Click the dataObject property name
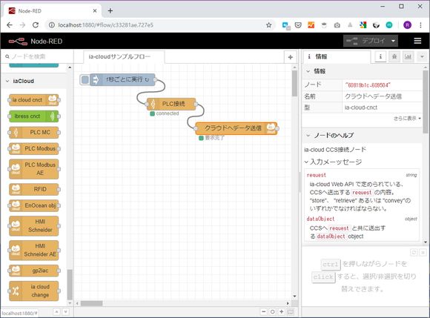 coord(320,219)
